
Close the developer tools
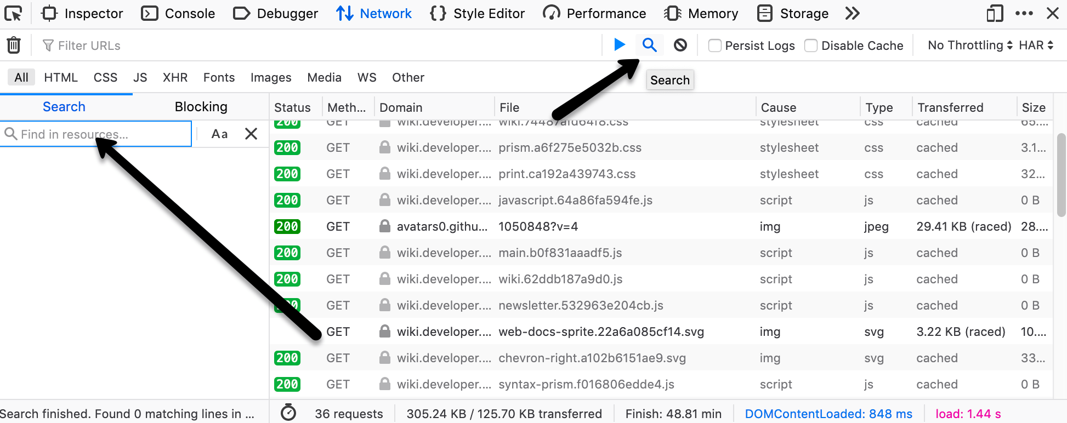pos(1053,13)
